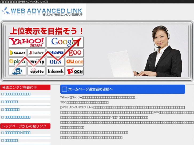Screen dimensions: 194x145
Task: Click the Yahoo! Japan logo tile
Action: pyautogui.click(x=27, y=42)
